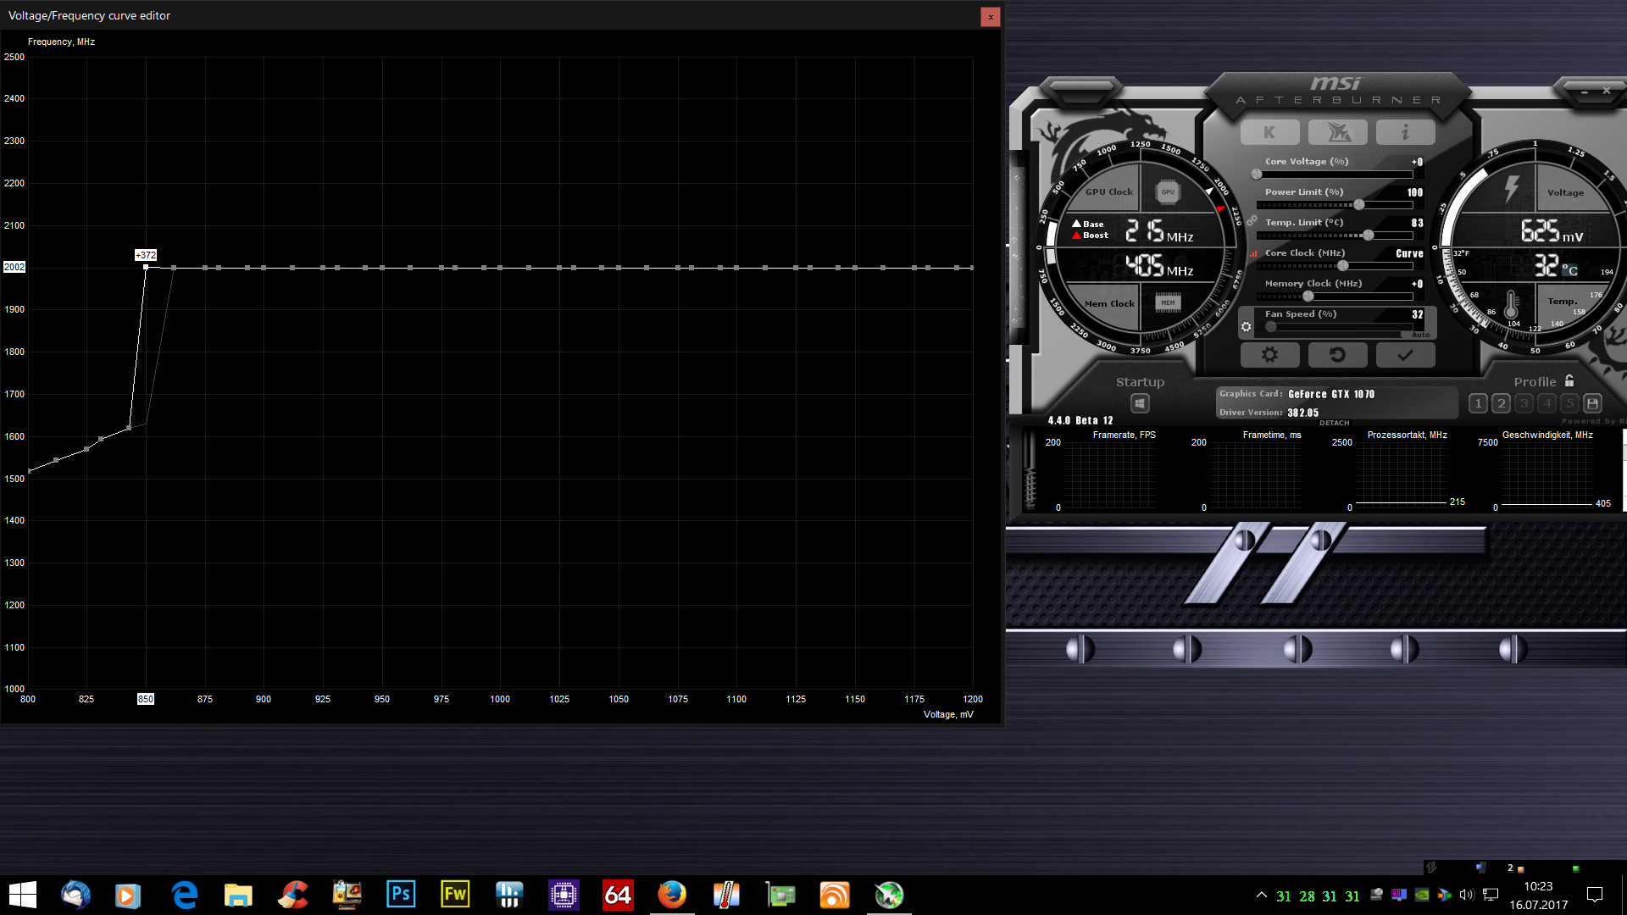Toggle power and temp limit link icon

click(1252, 220)
